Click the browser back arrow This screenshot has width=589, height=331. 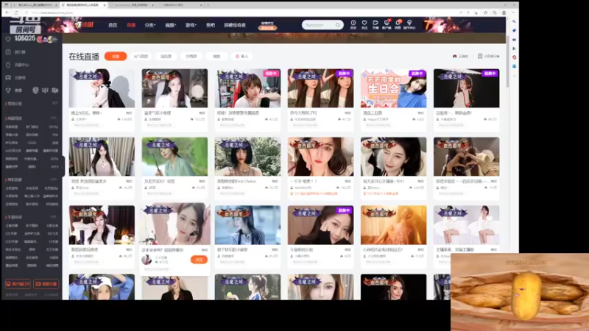7,13
